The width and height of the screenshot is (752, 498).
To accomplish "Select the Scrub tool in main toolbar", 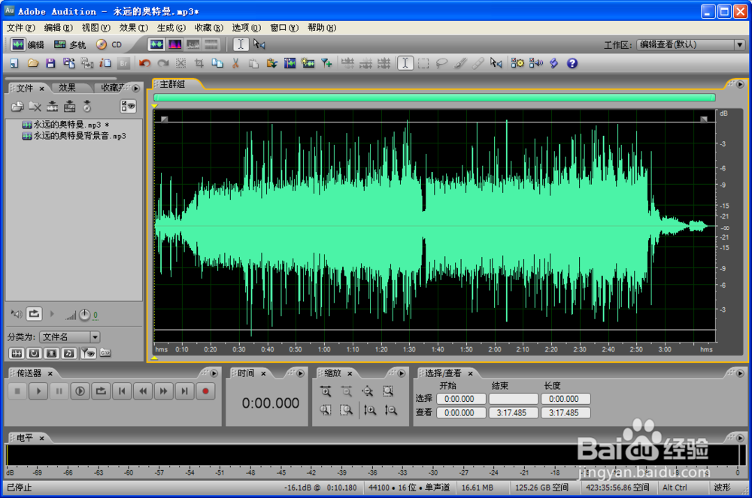I will [496, 63].
